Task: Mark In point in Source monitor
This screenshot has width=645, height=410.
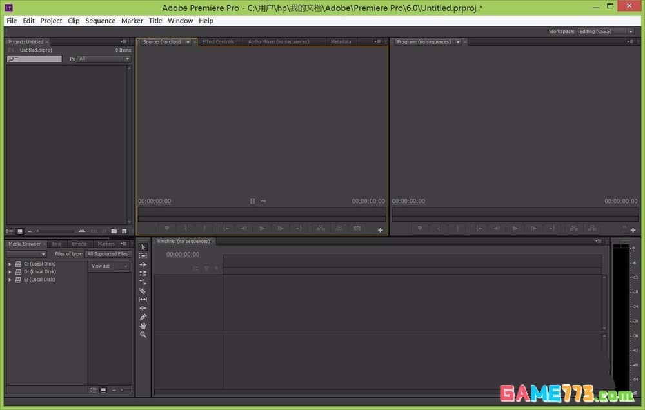Action: coord(186,228)
